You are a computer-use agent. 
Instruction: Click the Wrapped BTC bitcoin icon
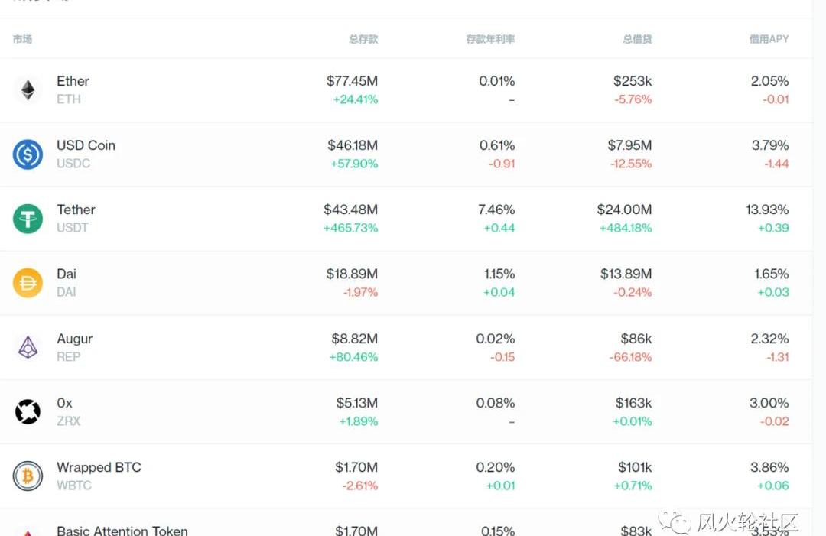pyautogui.click(x=28, y=476)
